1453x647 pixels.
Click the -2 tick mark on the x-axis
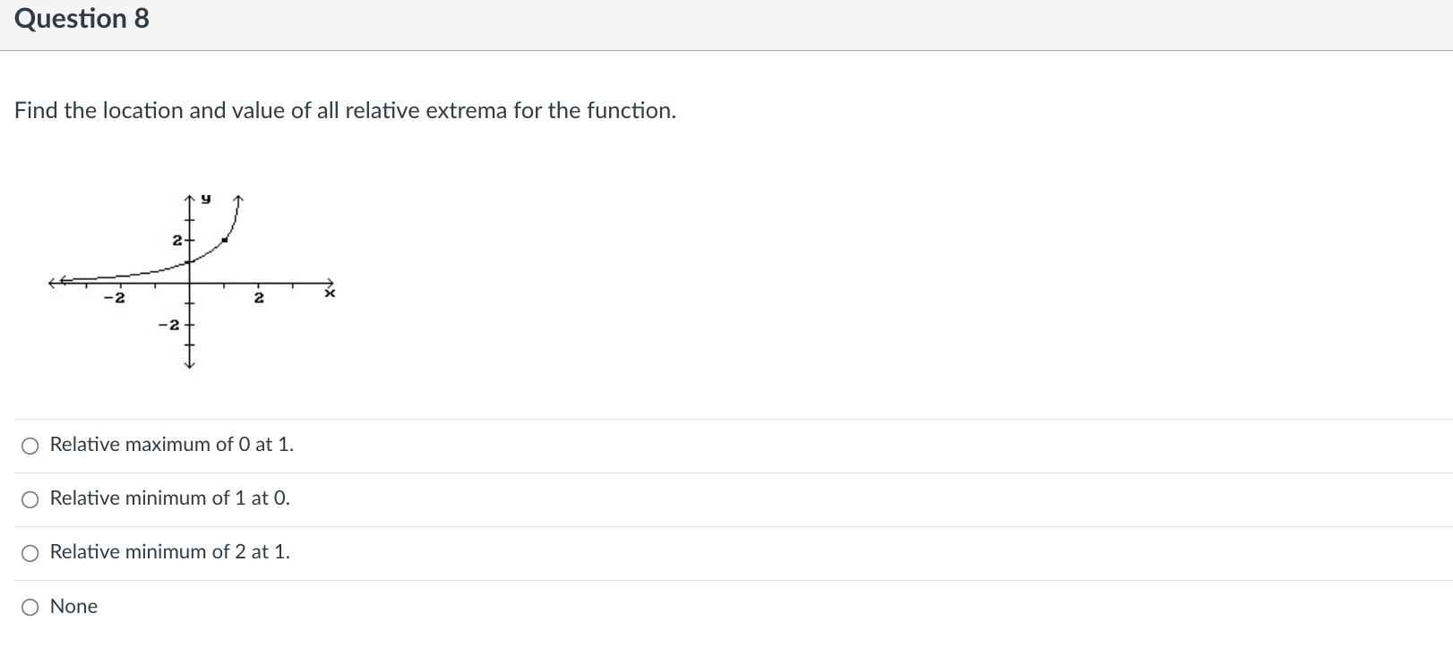coord(116,297)
